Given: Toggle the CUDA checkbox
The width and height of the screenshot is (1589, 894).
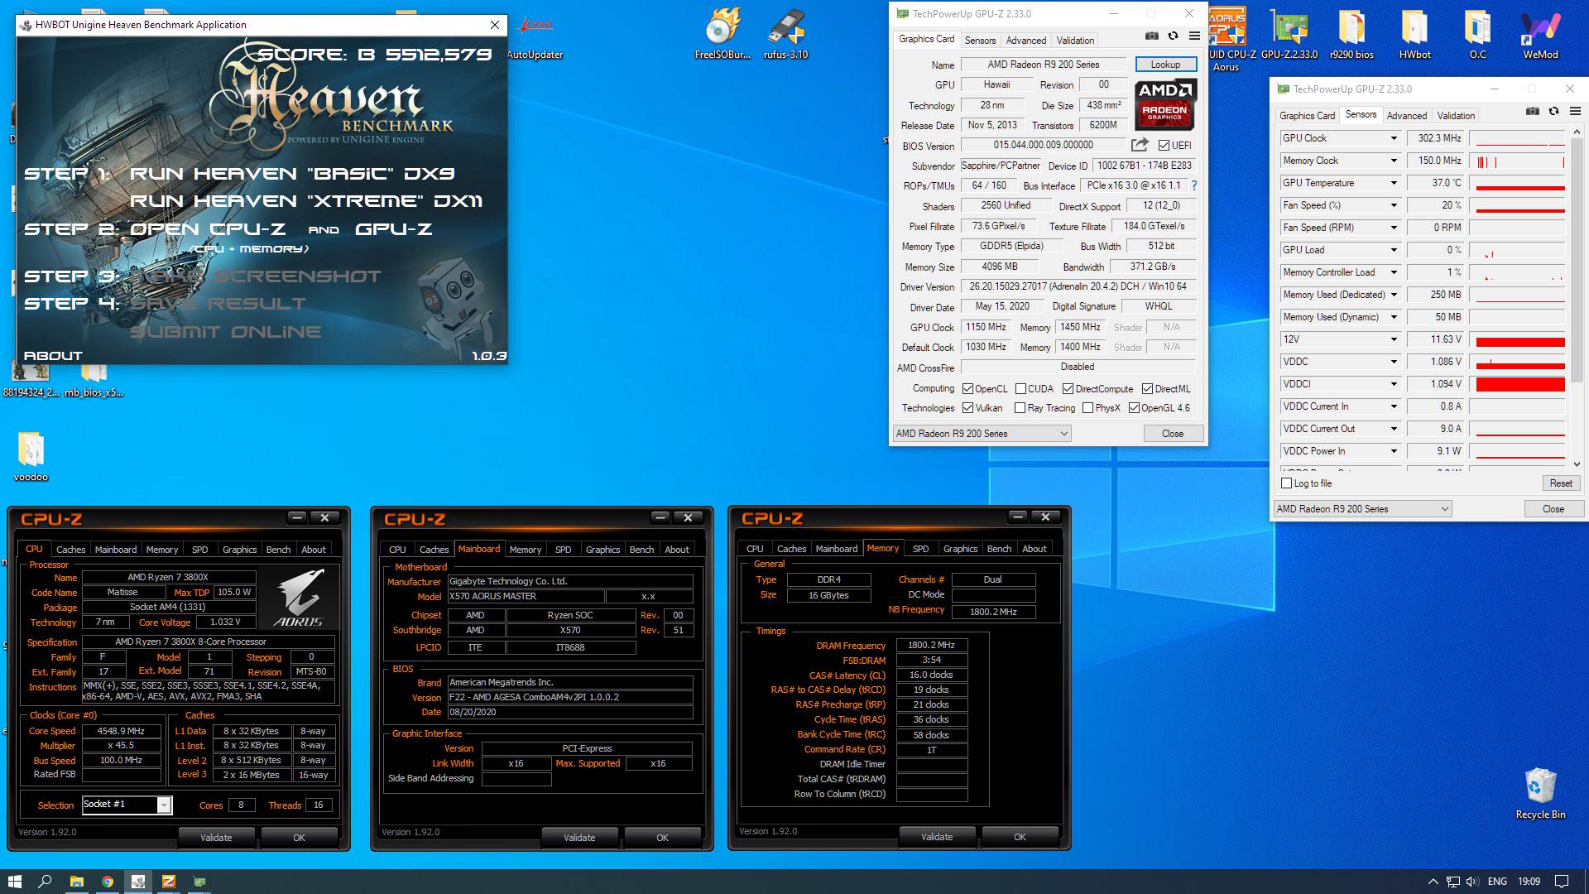Looking at the screenshot, I should click(1020, 388).
